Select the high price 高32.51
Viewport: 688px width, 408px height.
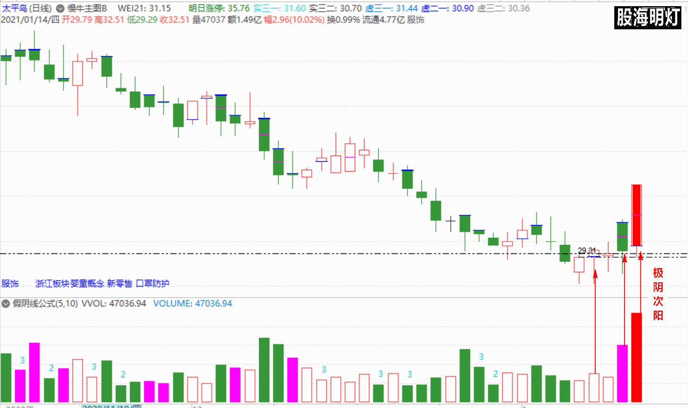pyautogui.click(x=109, y=20)
